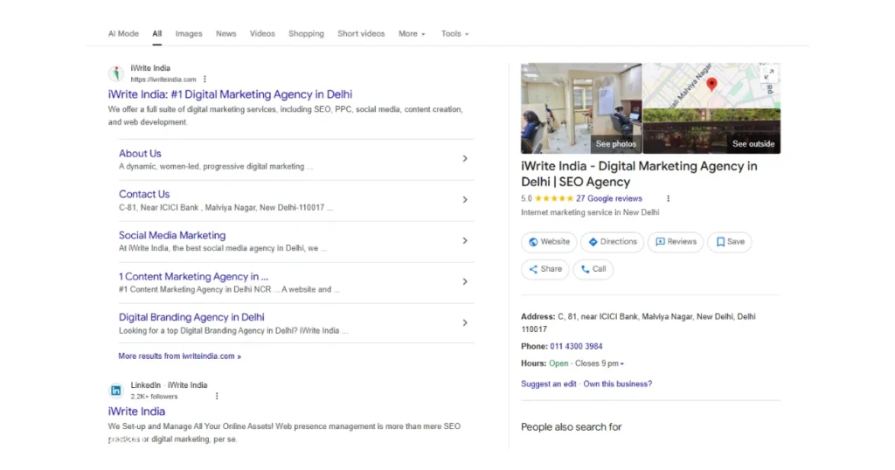Expand the Content Marketing Agency chevron
This screenshot has height=470, width=895.
point(465,282)
